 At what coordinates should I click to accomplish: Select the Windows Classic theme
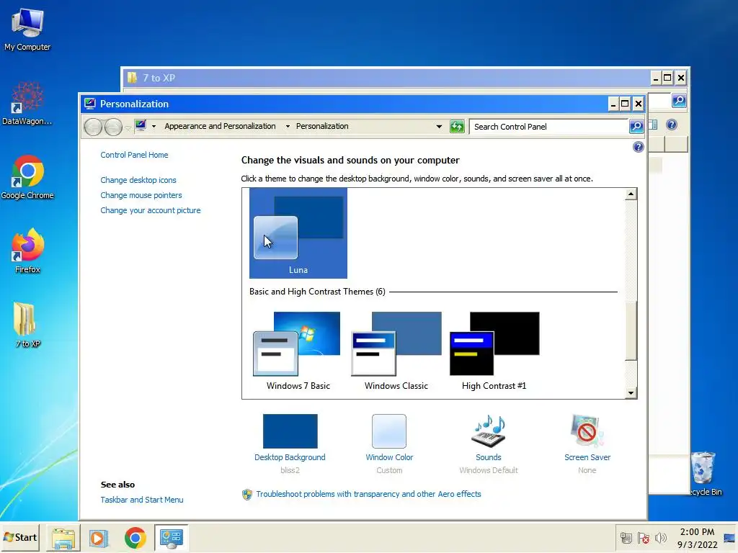click(396, 351)
